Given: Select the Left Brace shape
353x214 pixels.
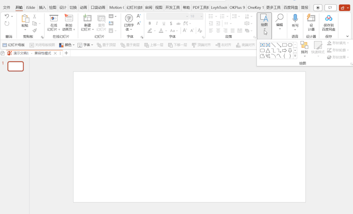Looking at the screenshot, I should coord(284,56).
